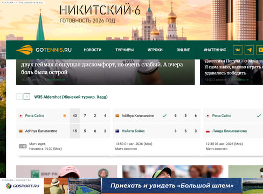Viewport: 263px width, 194px height.
Task: Click Japan flag by Рина Сайго in 12:35 match
Action: tap(208, 116)
